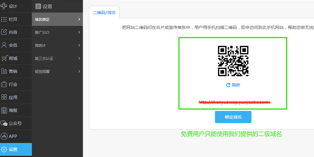Open the 短信提醒 menu item
This screenshot has width=314, height=157.
tap(42, 71)
